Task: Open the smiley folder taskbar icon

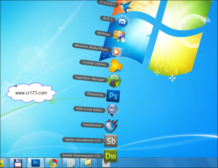Action: (x=88, y=163)
